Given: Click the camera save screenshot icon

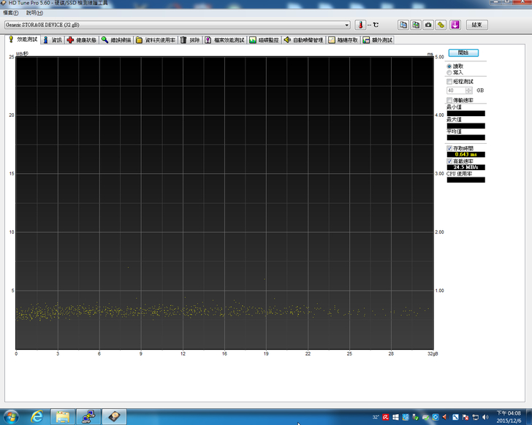Looking at the screenshot, I should (428, 24).
